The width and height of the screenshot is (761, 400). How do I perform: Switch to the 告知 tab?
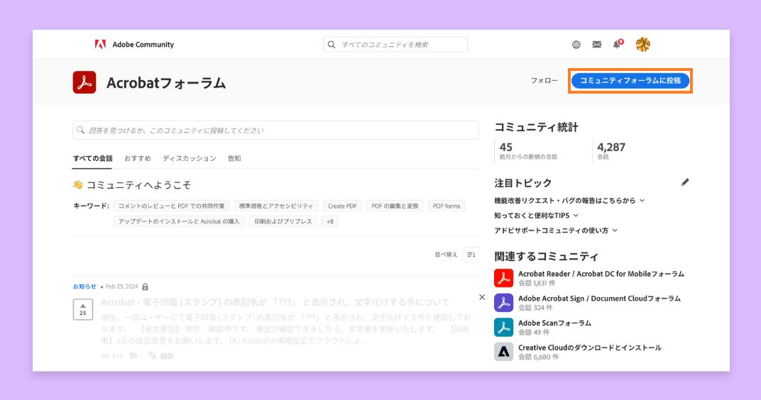[x=234, y=159]
